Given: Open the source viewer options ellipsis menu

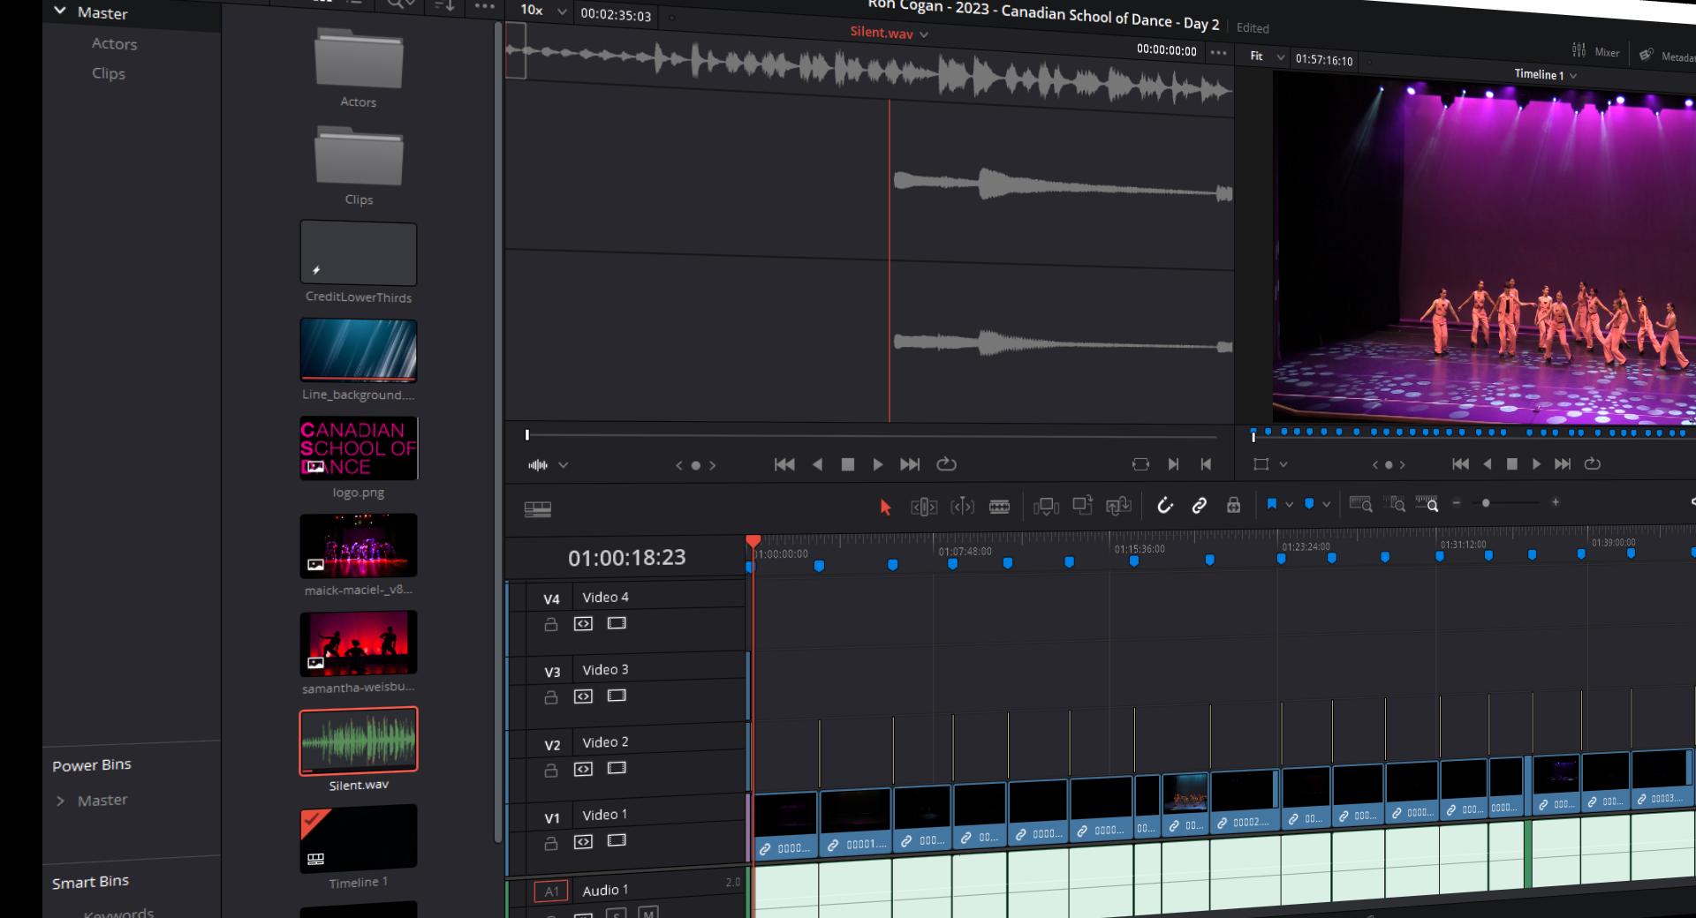Looking at the screenshot, I should (1219, 52).
